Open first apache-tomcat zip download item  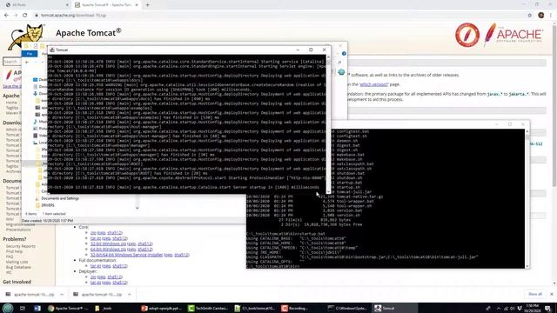click(31, 295)
